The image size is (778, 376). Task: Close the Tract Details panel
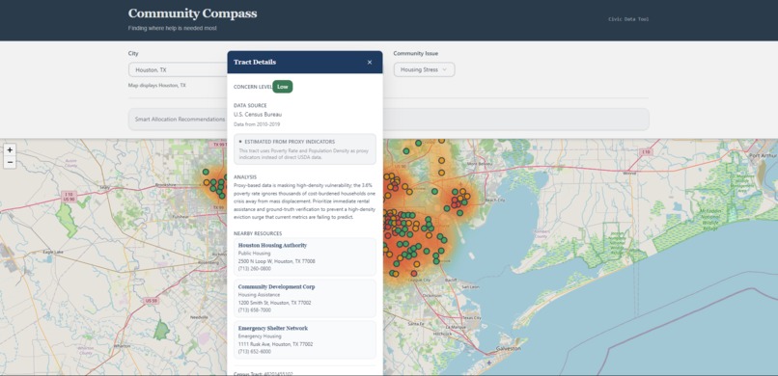coord(370,63)
